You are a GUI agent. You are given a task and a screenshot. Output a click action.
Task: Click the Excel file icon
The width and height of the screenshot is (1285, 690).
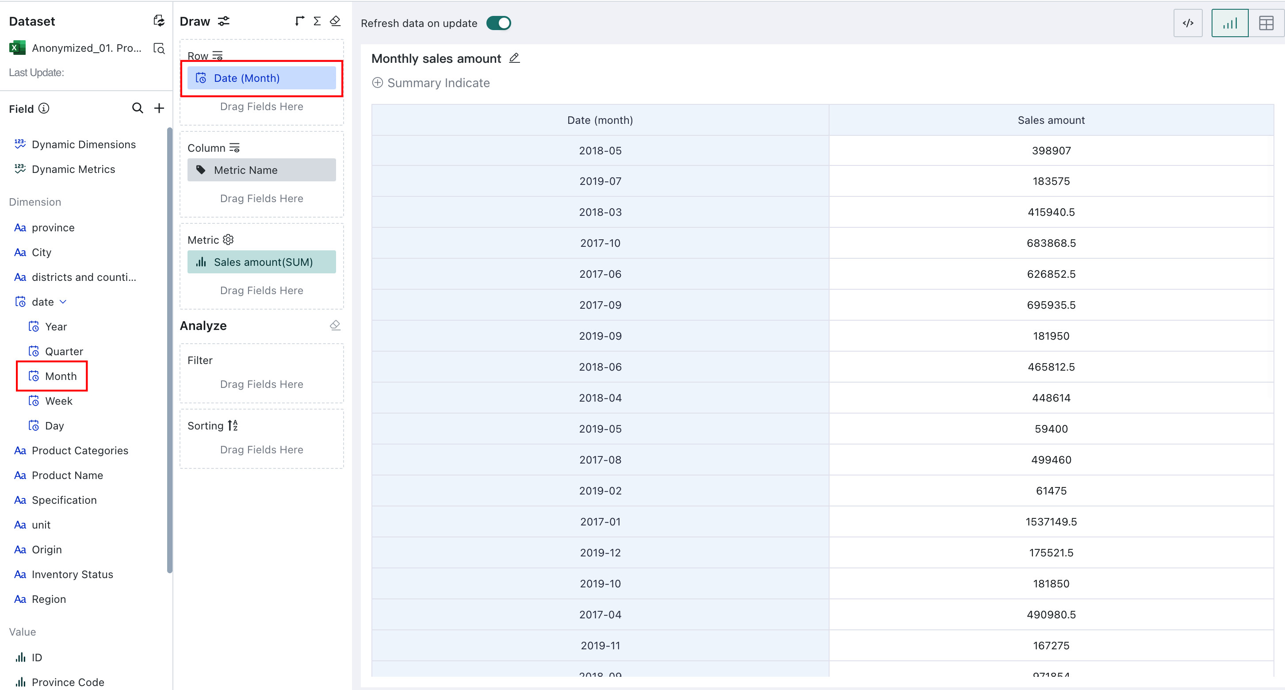click(x=17, y=48)
